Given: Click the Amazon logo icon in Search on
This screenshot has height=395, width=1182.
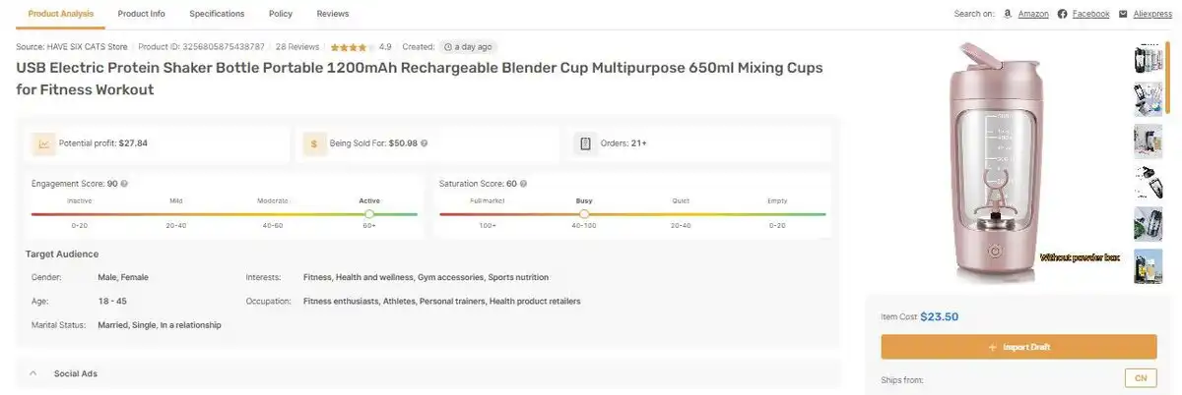Looking at the screenshot, I should pyautogui.click(x=1007, y=14).
